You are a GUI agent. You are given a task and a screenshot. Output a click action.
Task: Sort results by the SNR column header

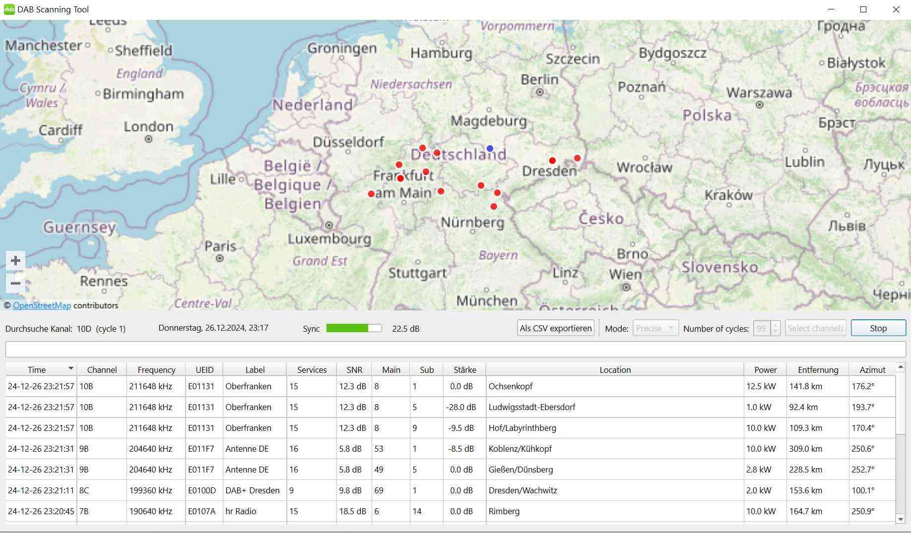click(x=354, y=370)
